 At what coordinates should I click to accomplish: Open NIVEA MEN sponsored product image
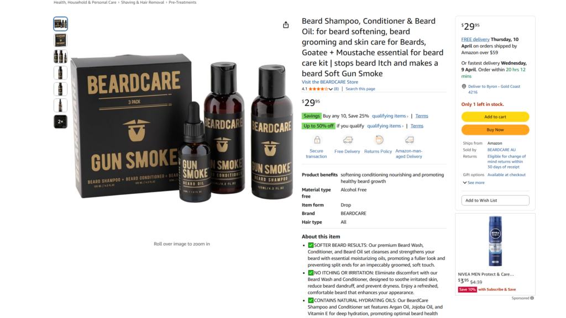(495, 242)
